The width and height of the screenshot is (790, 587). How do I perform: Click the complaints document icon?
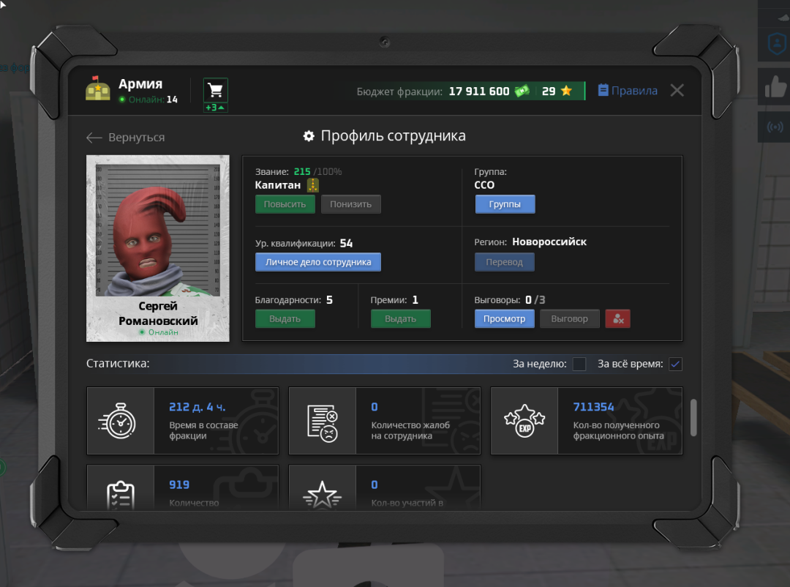(x=323, y=421)
